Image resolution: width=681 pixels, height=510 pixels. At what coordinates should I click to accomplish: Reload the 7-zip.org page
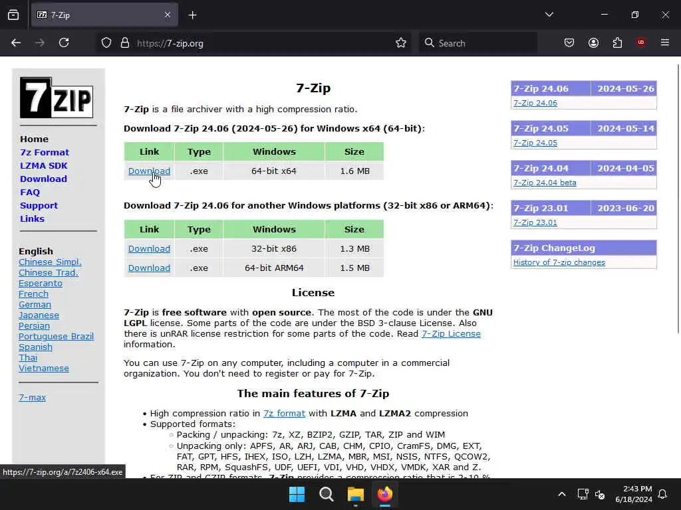tap(64, 43)
